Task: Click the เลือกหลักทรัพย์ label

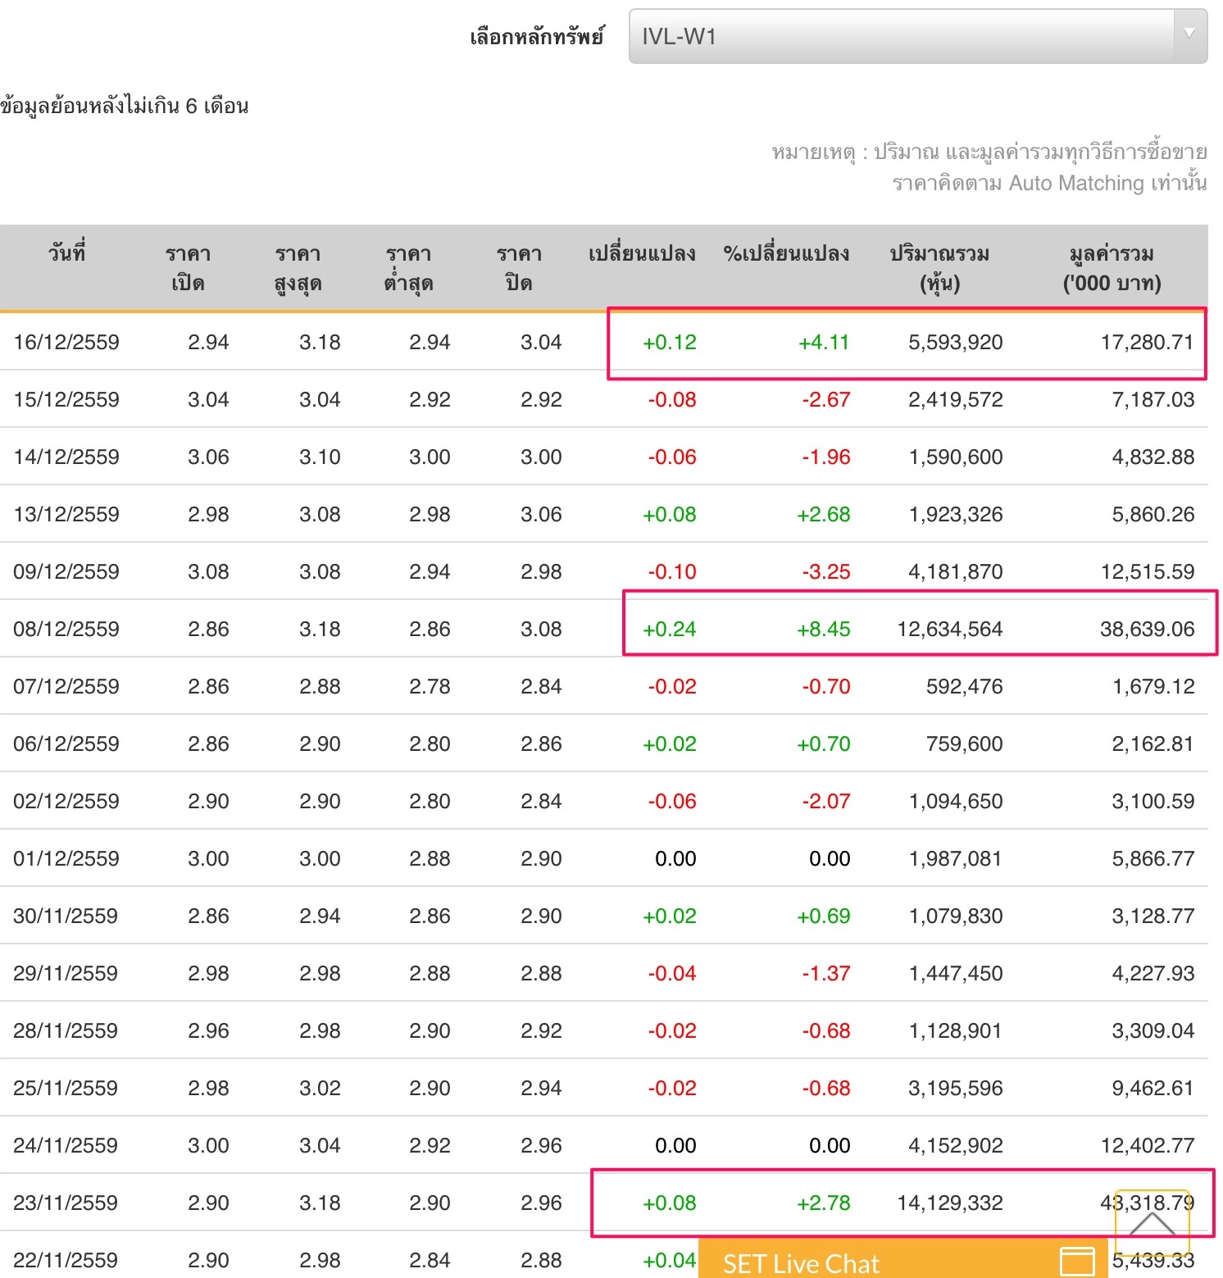Action: [x=537, y=37]
